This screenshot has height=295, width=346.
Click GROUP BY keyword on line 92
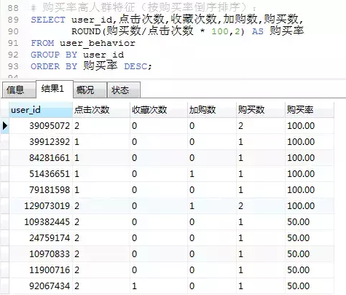[x=54, y=55]
